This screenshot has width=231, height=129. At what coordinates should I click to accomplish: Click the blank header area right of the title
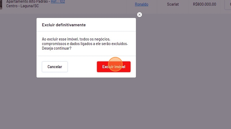click(110, 25)
